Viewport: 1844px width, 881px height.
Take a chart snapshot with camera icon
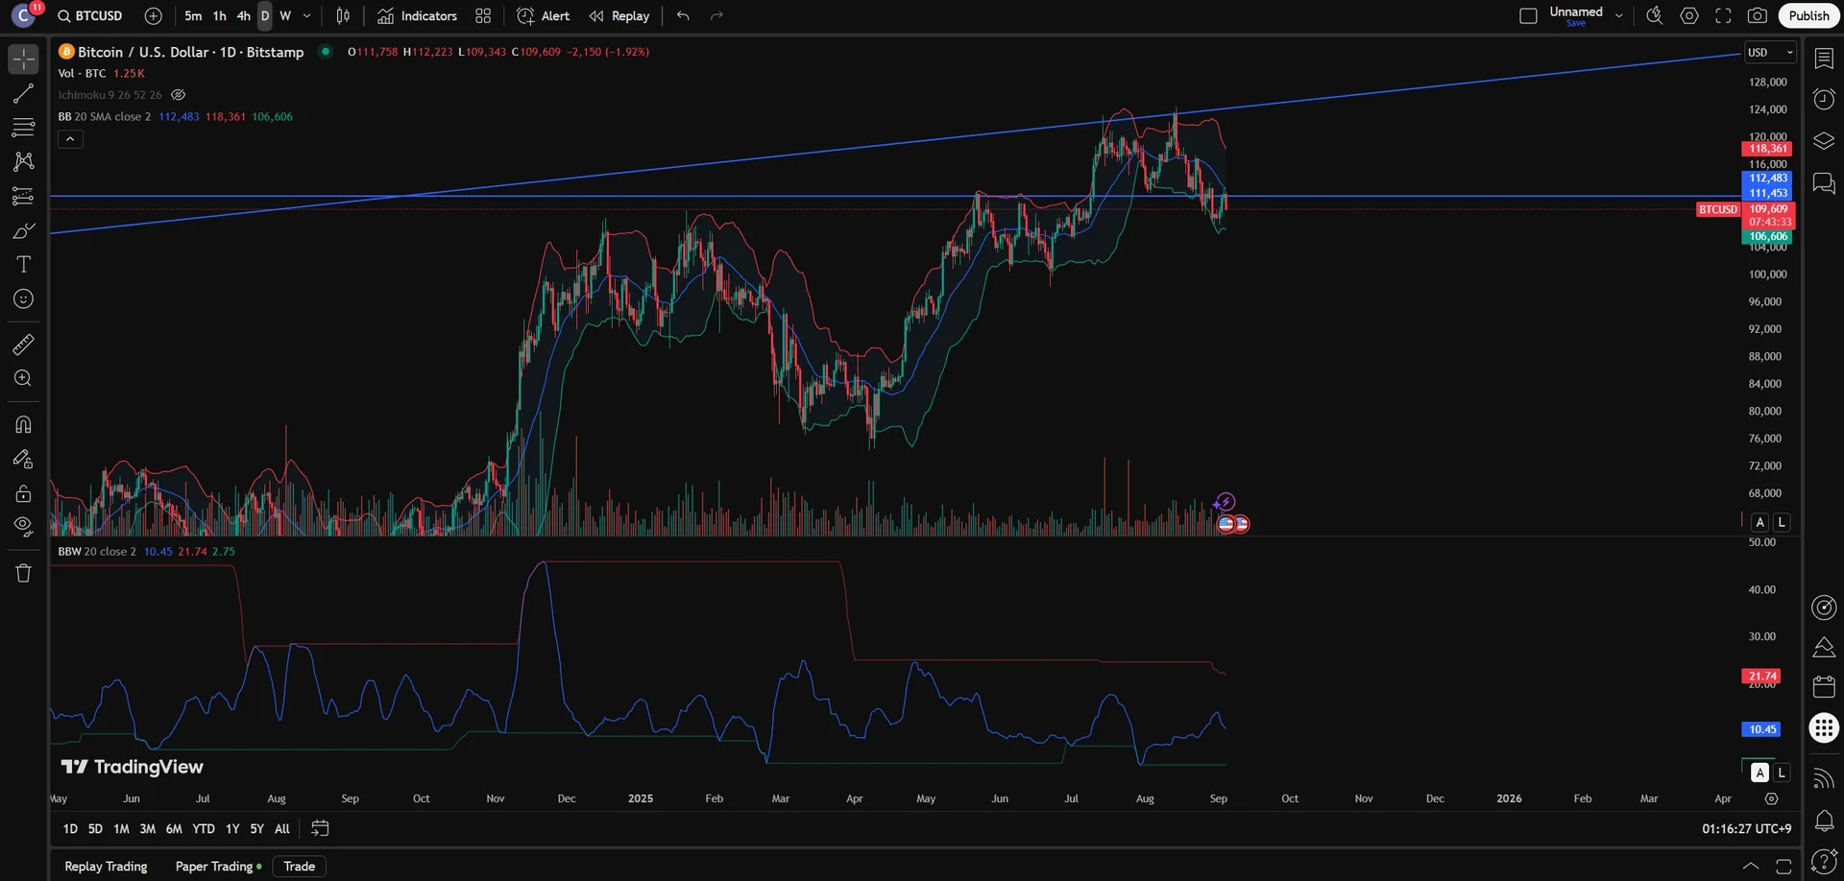1757,15
